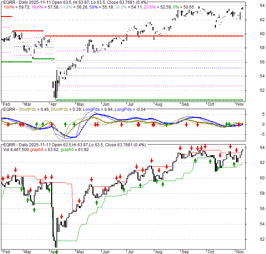The image size is (266, 254).
Task: Select the 23.6% = 52.59 Fibonacci label
Action: [x=161, y=7]
